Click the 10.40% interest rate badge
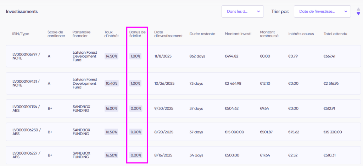Viewport: 363px width, 166px height. tap(111, 84)
